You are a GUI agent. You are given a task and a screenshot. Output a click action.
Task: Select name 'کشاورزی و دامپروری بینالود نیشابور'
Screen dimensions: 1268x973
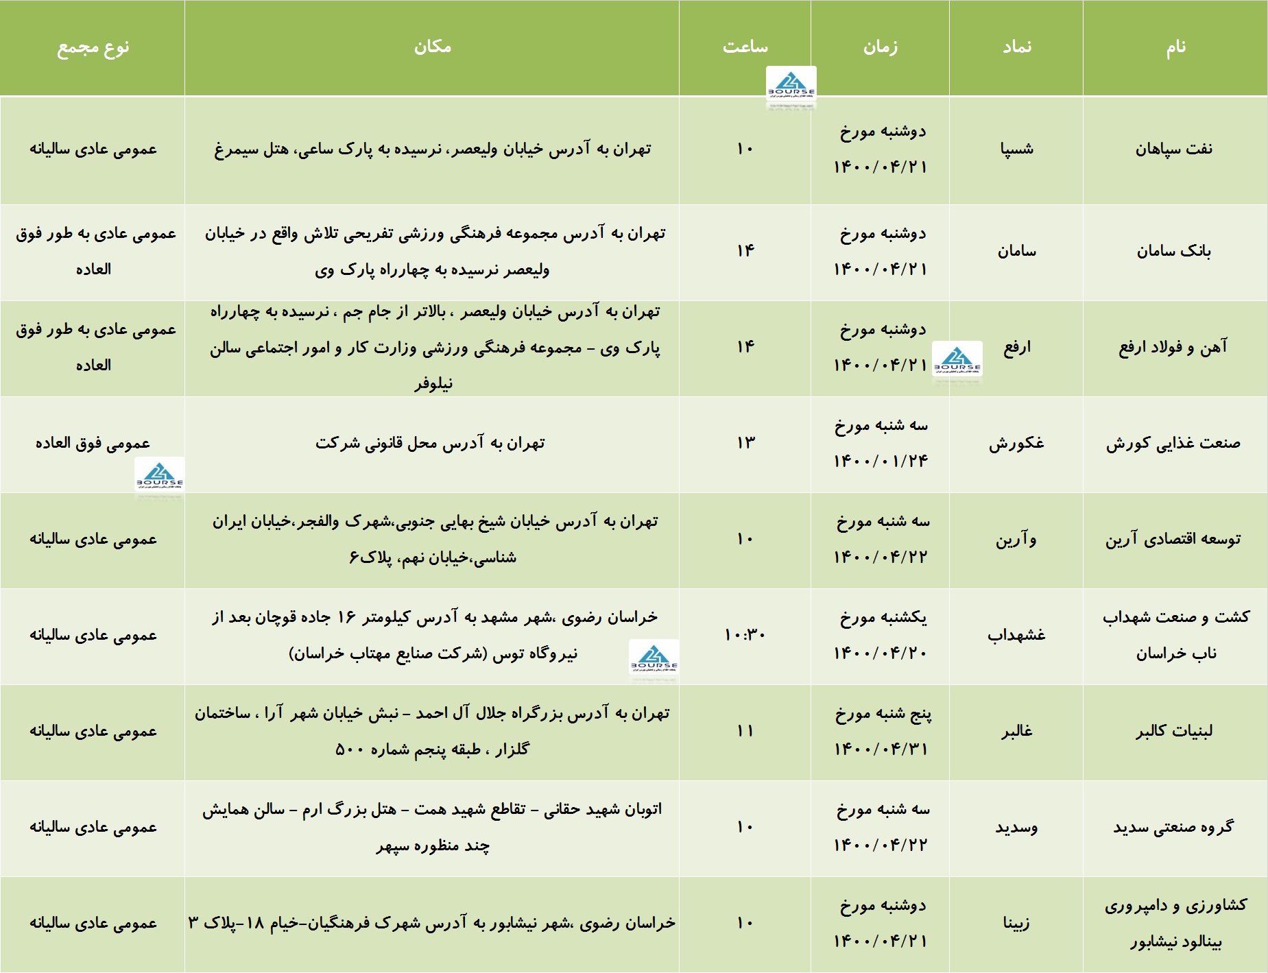pos(1175,923)
